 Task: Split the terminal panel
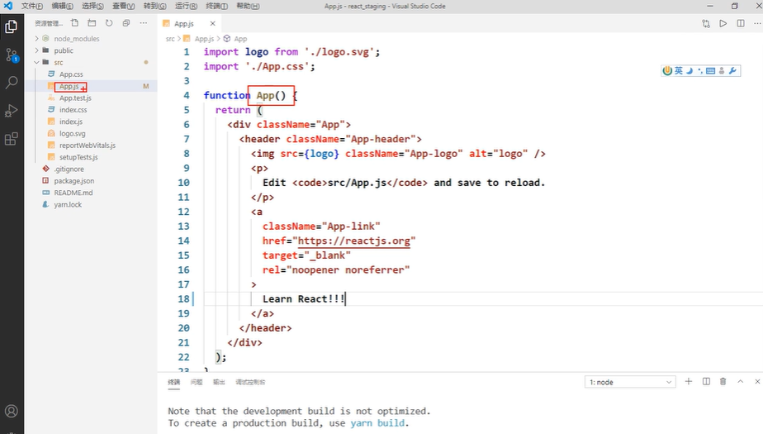point(706,382)
